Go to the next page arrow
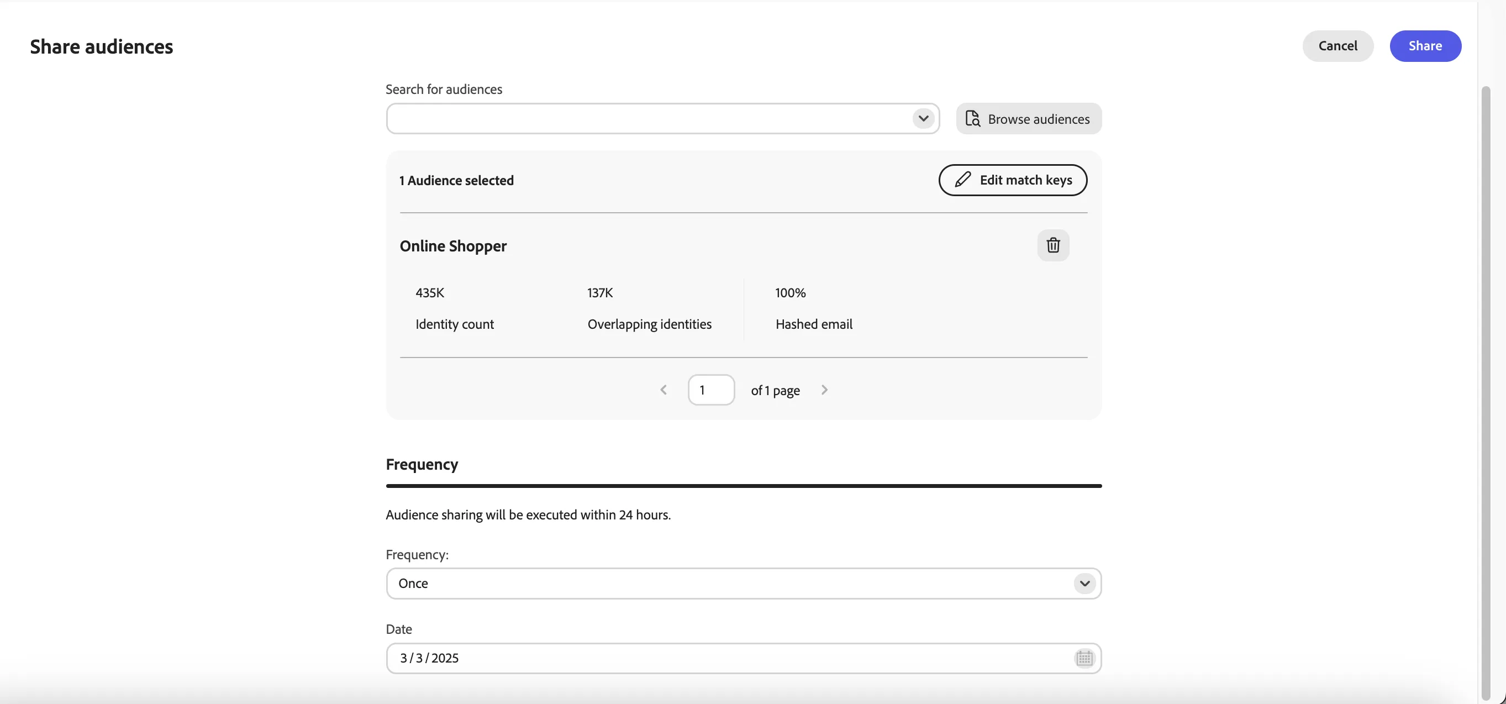Image resolution: width=1506 pixels, height=704 pixels. (824, 390)
